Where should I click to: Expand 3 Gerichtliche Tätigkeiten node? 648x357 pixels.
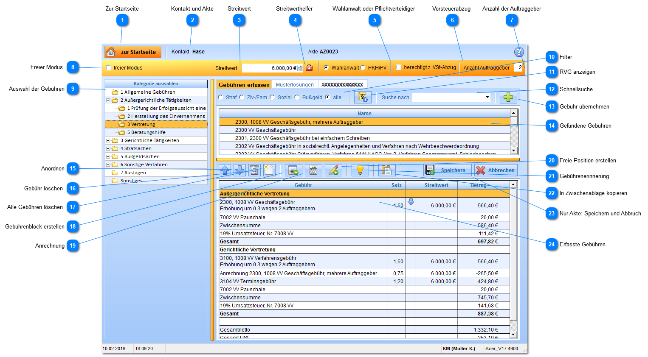coord(108,140)
